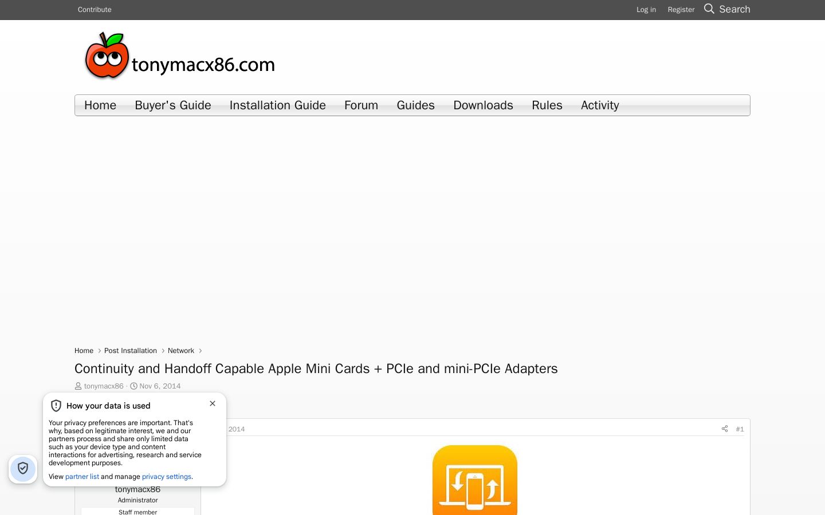Open Post Installation breadcrumb
Screen dimensions: 825x515
131,351
